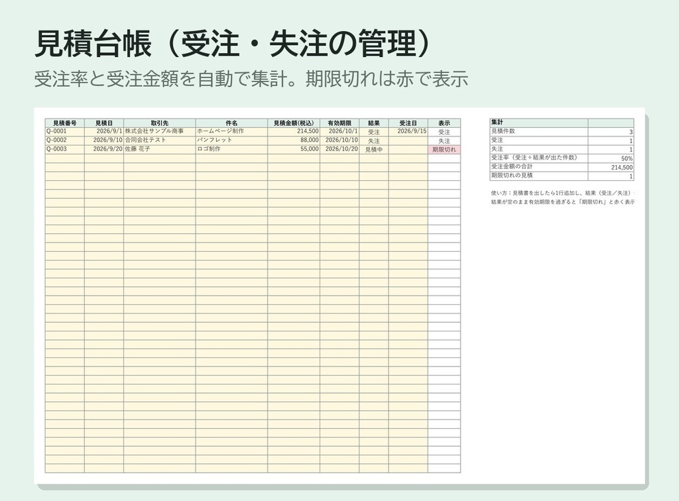Select 株式会社サンプル商事 cell
679x501 pixels.
click(x=159, y=131)
